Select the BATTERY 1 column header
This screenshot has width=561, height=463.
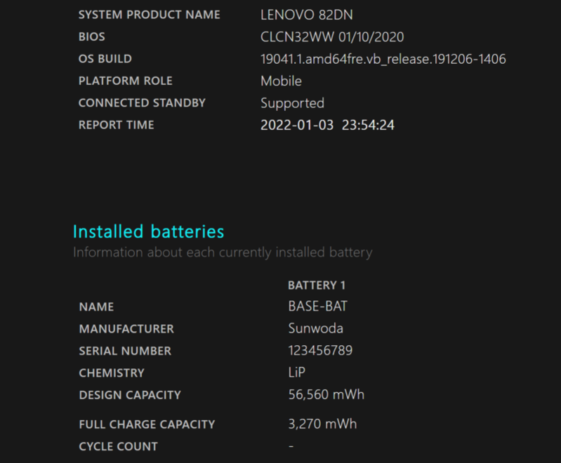pos(317,286)
